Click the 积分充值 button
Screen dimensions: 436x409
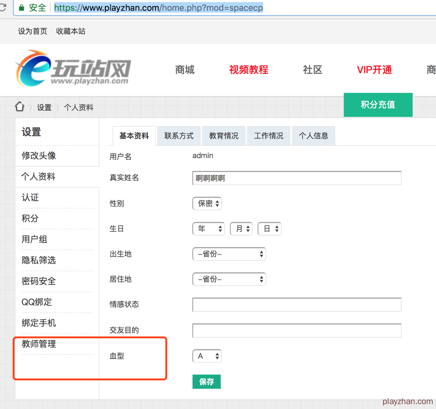[x=378, y=105]
